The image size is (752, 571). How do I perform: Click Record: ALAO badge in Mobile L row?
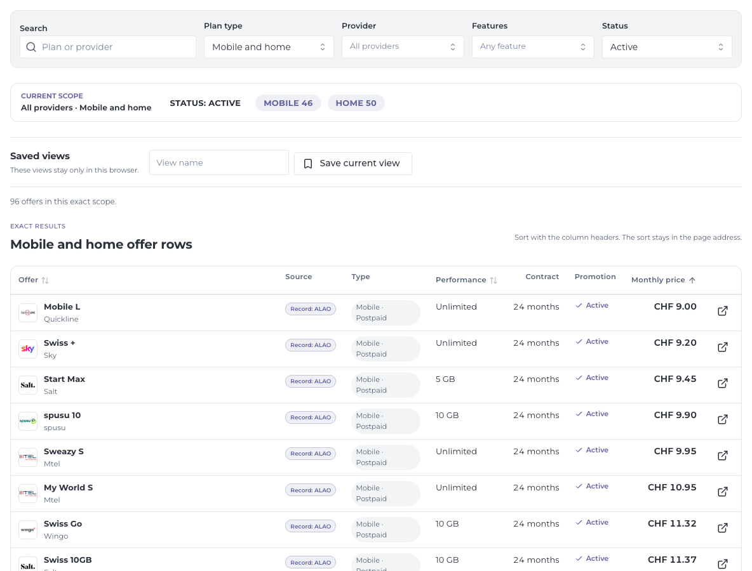coord(311,309)
